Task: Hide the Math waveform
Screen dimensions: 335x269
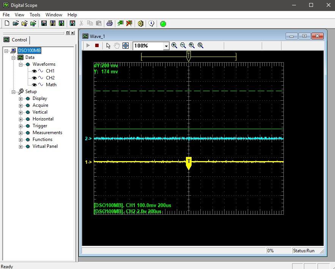Action: click(x=35, y=85)
